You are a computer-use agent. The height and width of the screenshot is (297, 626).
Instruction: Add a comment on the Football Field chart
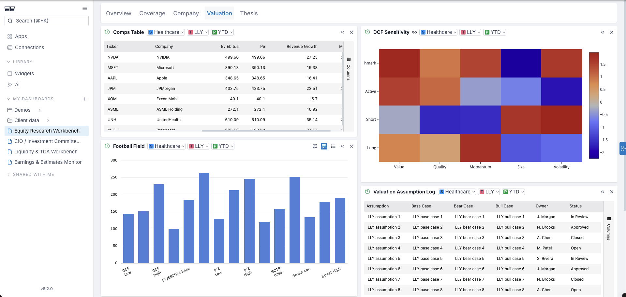315,146
